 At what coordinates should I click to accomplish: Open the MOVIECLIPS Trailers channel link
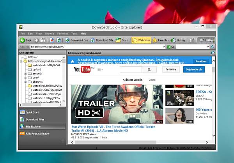pos(83,135)
